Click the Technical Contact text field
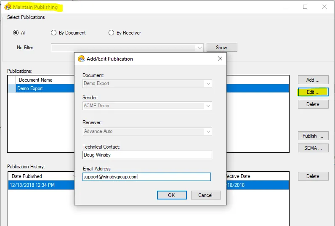 tap(147, 155)
